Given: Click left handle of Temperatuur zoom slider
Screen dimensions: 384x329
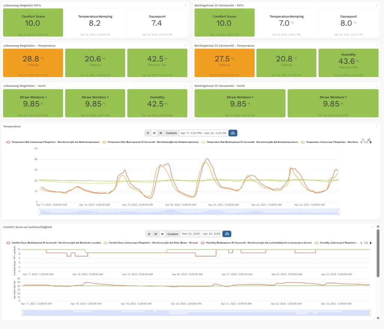Looking at the screenshot, I should click(39, 212).
